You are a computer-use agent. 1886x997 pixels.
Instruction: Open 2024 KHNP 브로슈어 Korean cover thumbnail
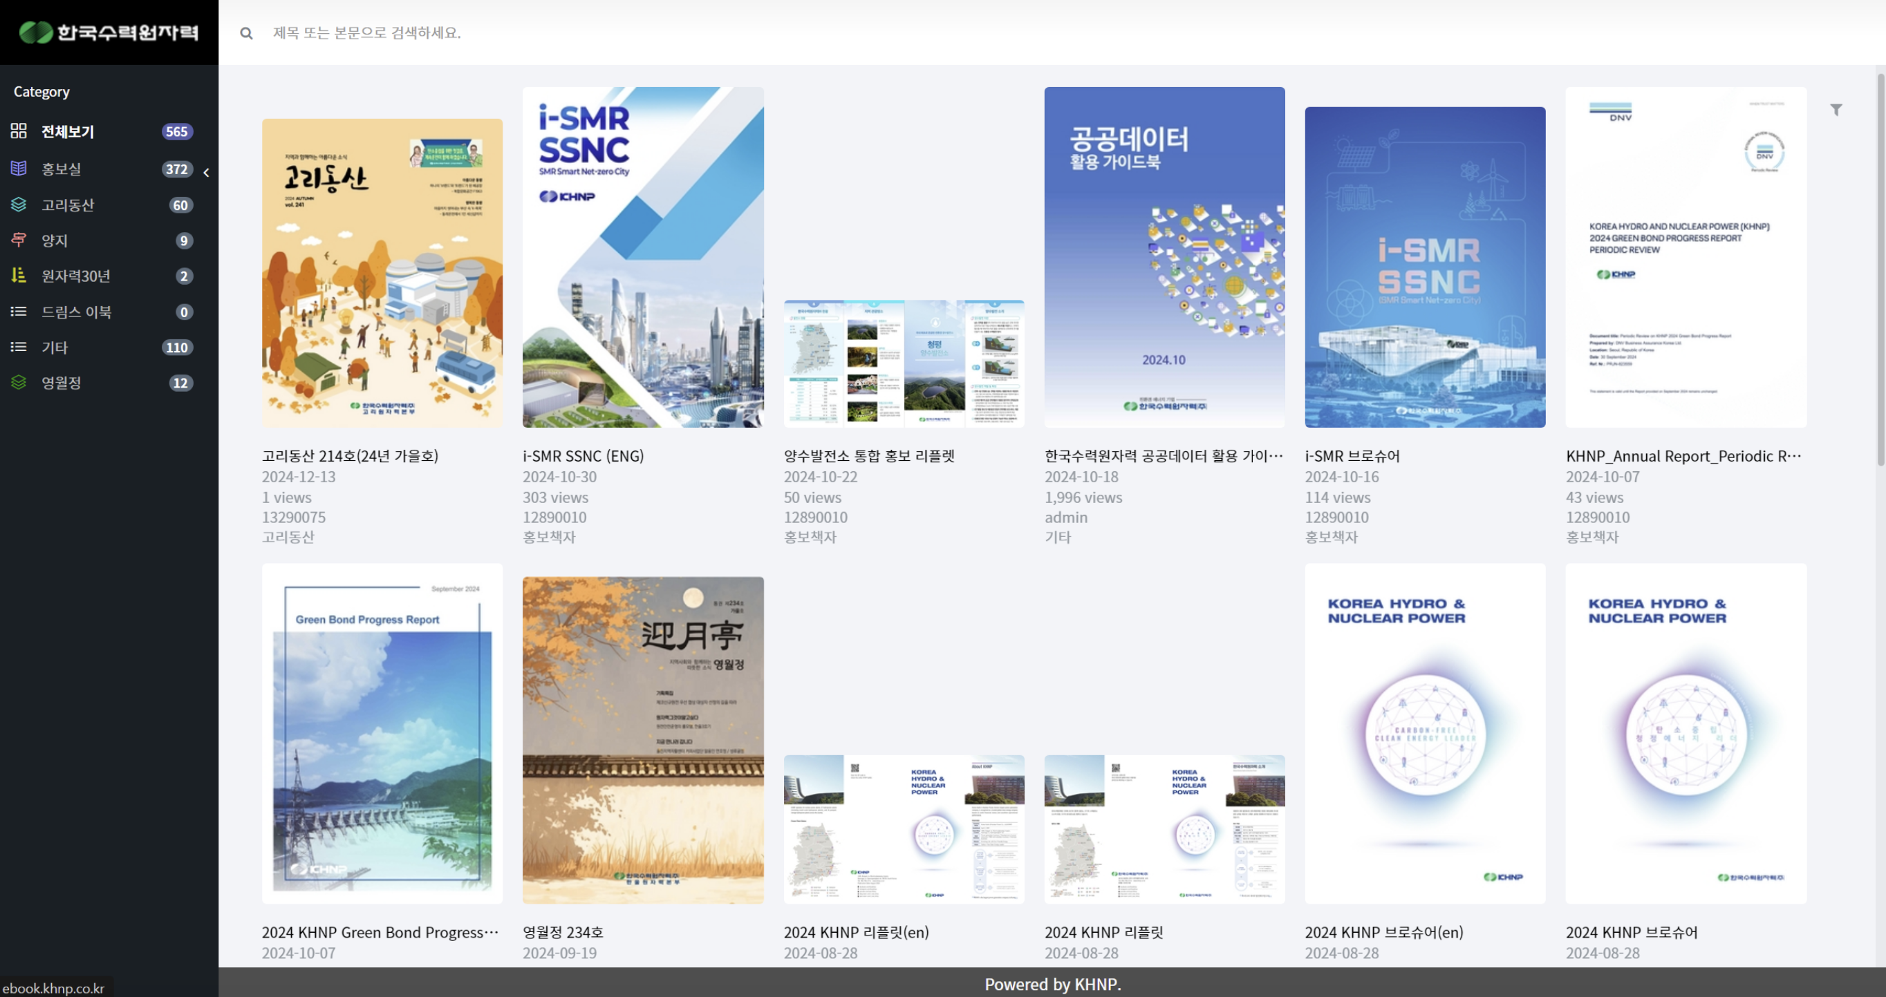(x=1686, y=734)
